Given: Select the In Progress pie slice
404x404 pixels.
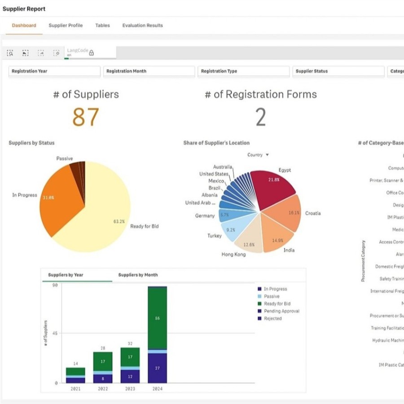Looking at the screenshot, I should [59, 200].
